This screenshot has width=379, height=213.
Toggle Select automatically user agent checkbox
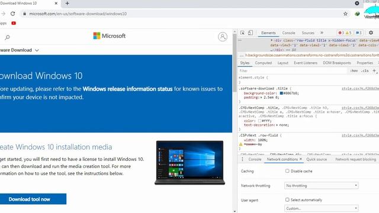tap(287, 200)
